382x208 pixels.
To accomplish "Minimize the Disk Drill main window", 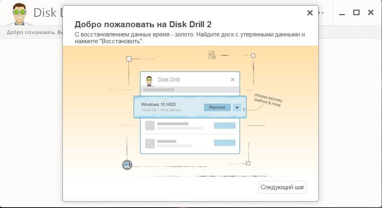I will tap(342, 14).
